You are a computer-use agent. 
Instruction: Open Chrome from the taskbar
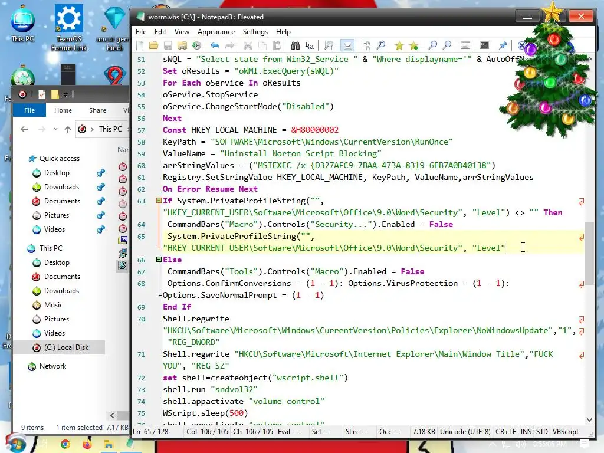[x=65, y=445]
